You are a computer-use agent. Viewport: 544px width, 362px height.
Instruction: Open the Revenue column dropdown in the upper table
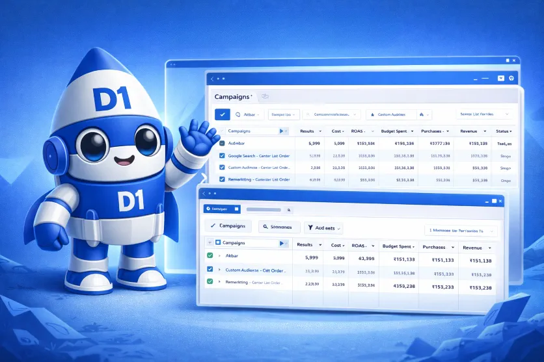pyautogui.click(x=485, y=131)
